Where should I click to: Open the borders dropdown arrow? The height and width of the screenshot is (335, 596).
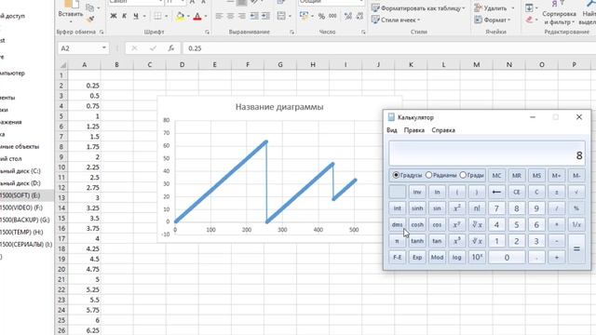(x=166, y=17)
